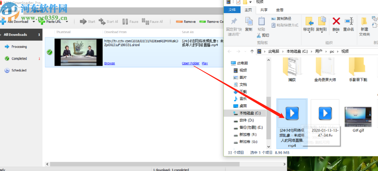Screen dimensions: 378x171
Task: Click 用户 in the address path
Action: point(319,51)
